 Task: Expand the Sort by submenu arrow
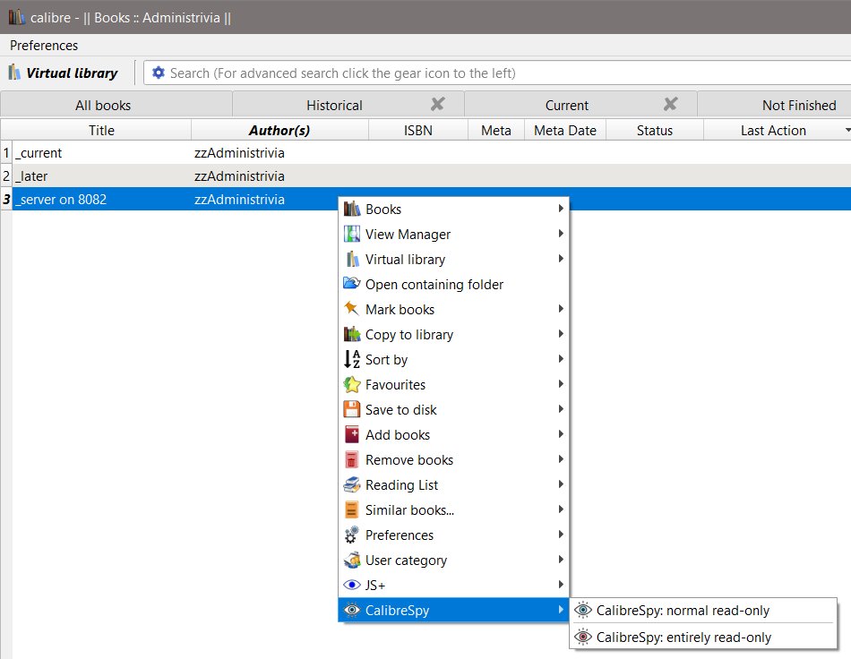561,358
